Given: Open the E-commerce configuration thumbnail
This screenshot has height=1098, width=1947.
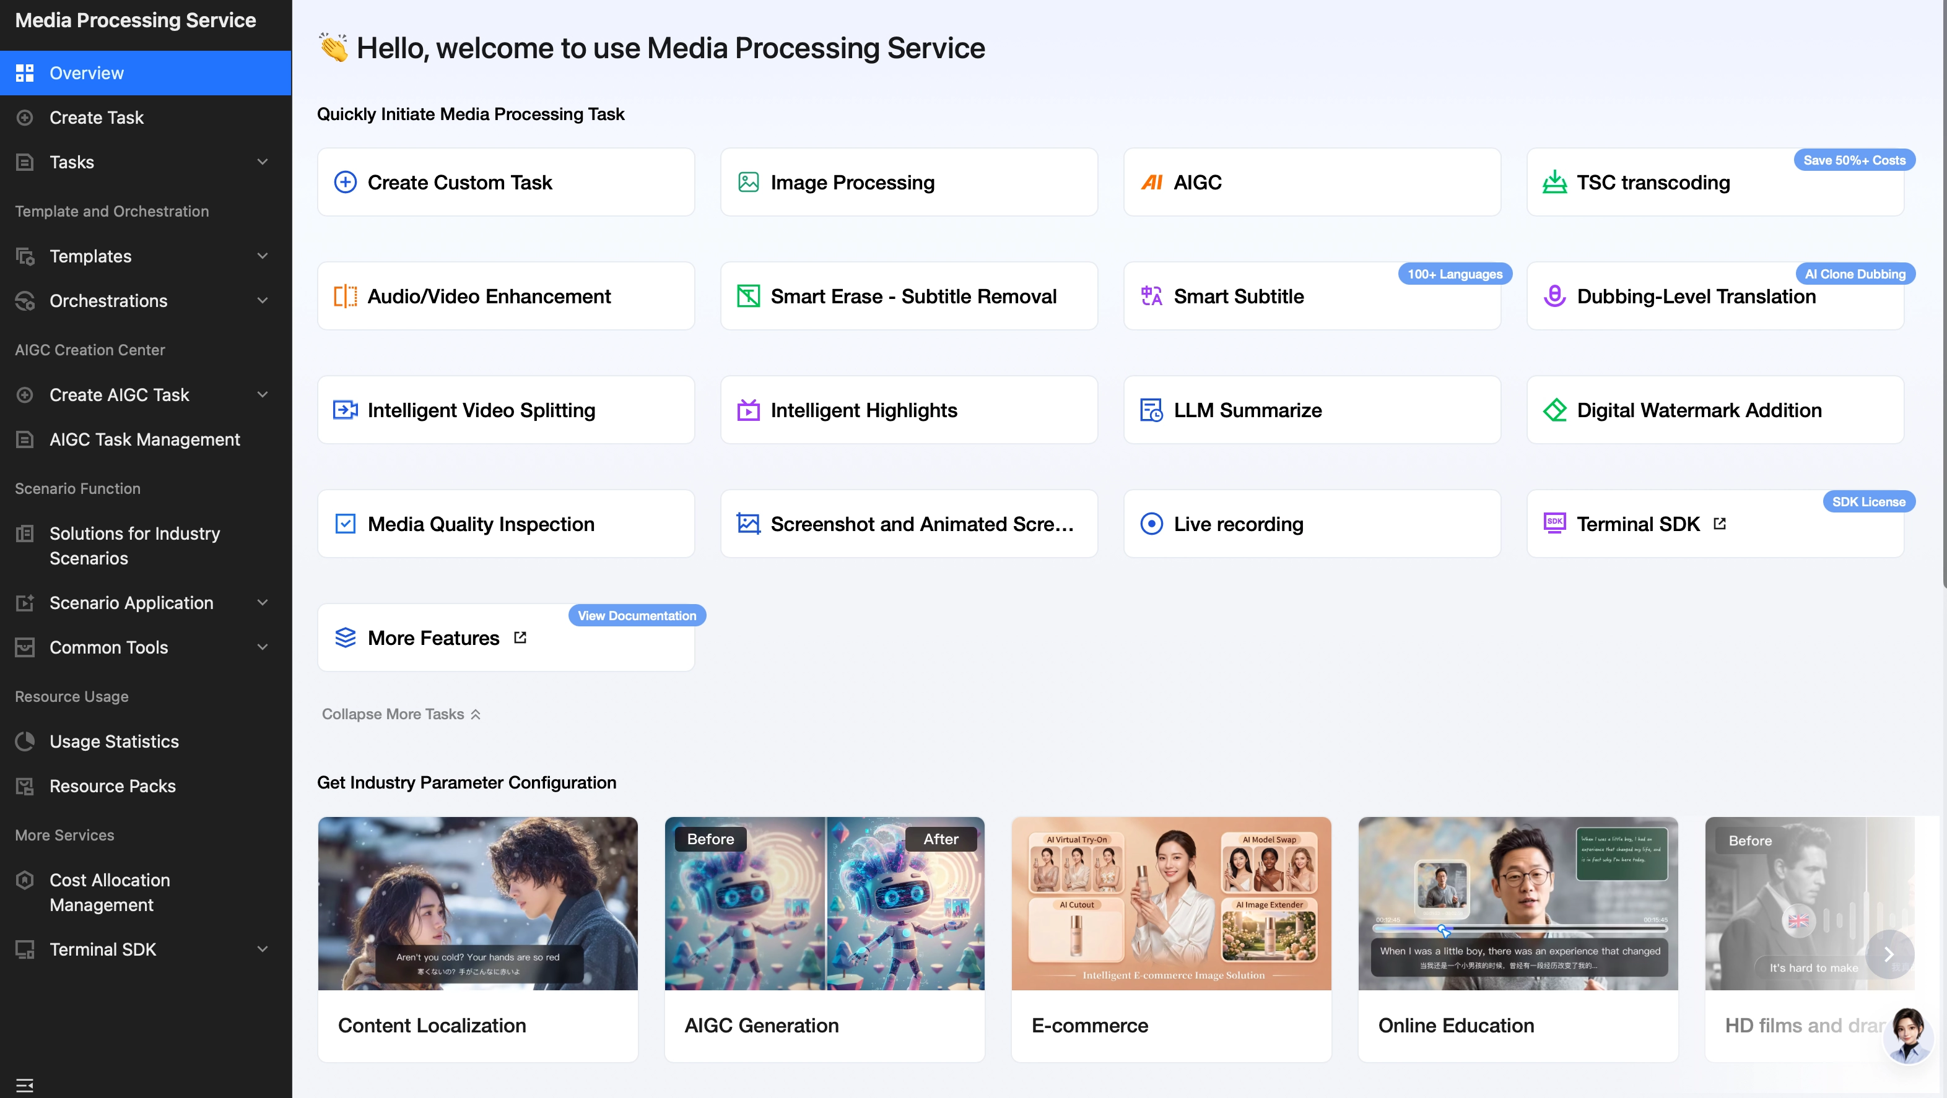Looking at the screenshot, I should pos(1171,903).
